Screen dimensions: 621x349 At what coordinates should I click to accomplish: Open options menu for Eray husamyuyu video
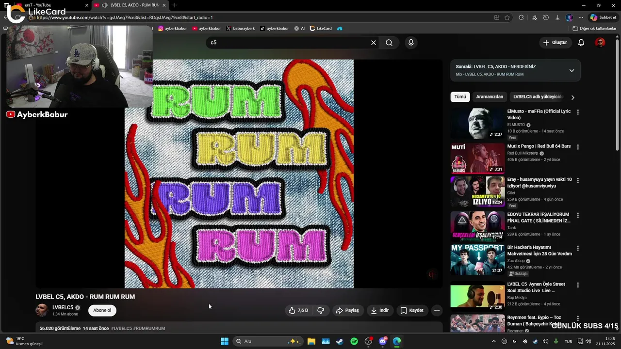pos(577,180)
